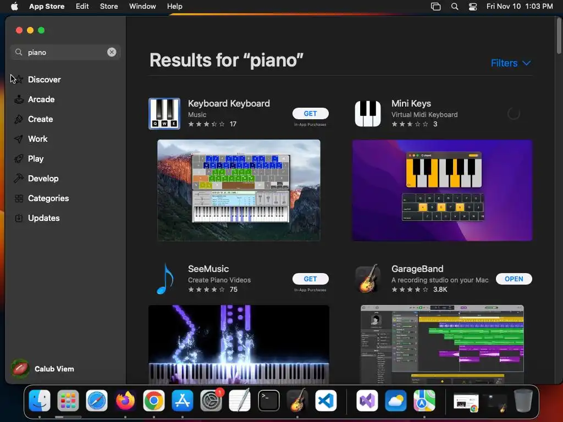
Task: Click the Develop hammer icon
Action: click(19, 179)
